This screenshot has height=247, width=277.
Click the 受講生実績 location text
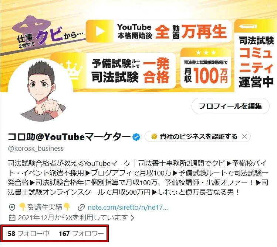pos(44,207)
